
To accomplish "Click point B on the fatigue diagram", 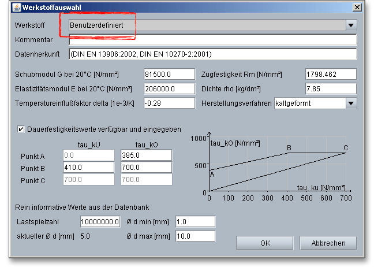I will coord(288,153).
